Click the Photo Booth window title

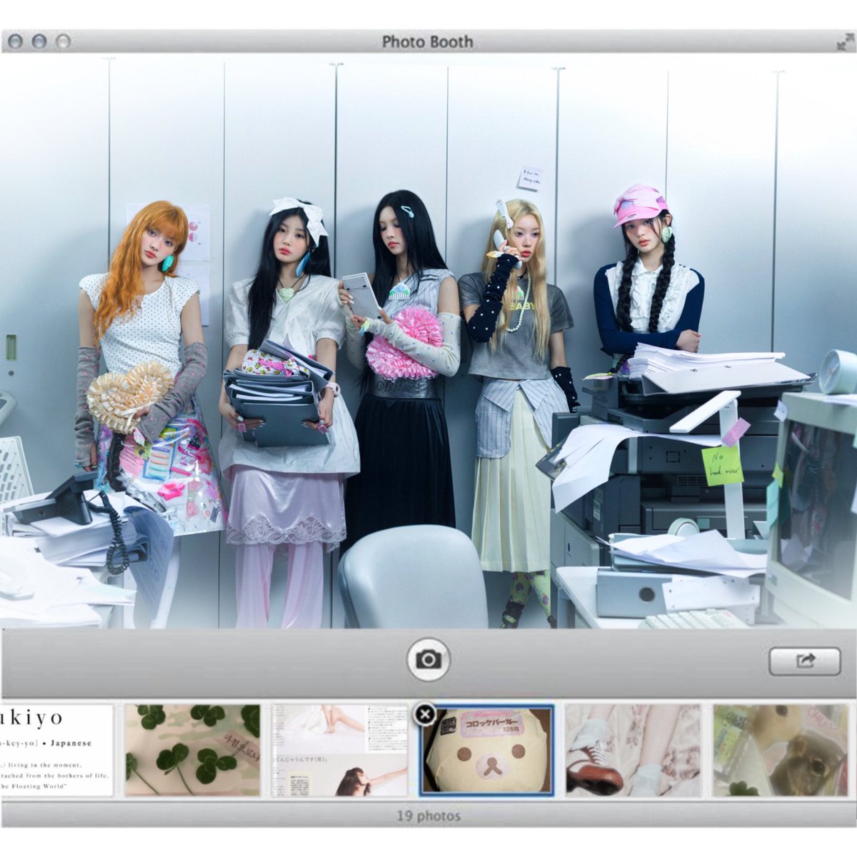(428, 42)
